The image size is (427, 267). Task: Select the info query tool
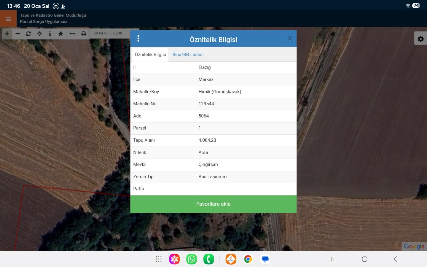(50, 34)
